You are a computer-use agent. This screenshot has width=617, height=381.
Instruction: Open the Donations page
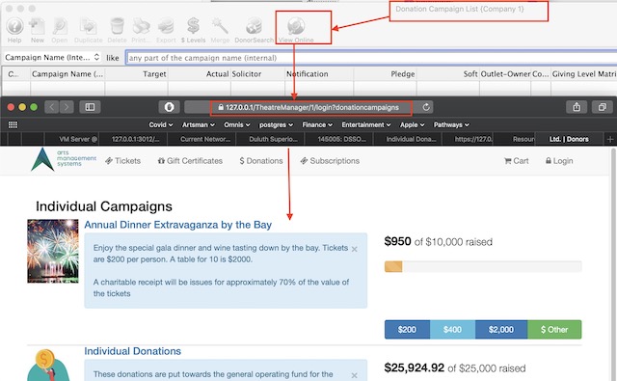tap(261, 160)
